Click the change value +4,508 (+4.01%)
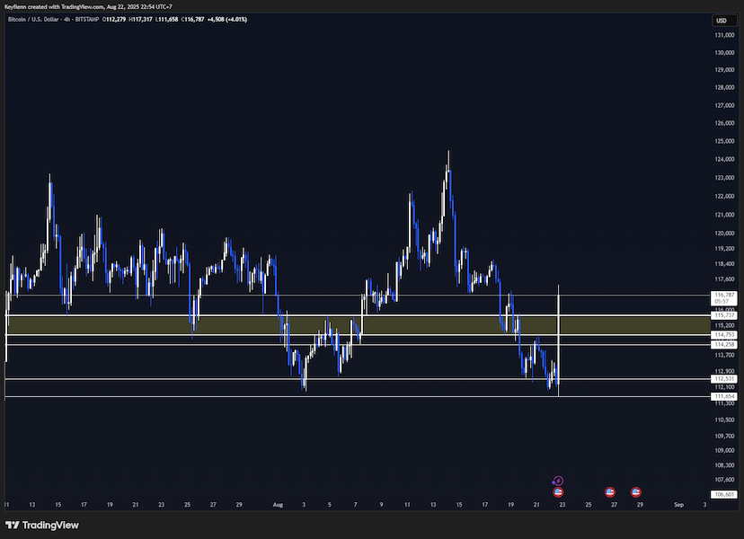This screenshot has height=539, width=744. (x=227, y=20)
